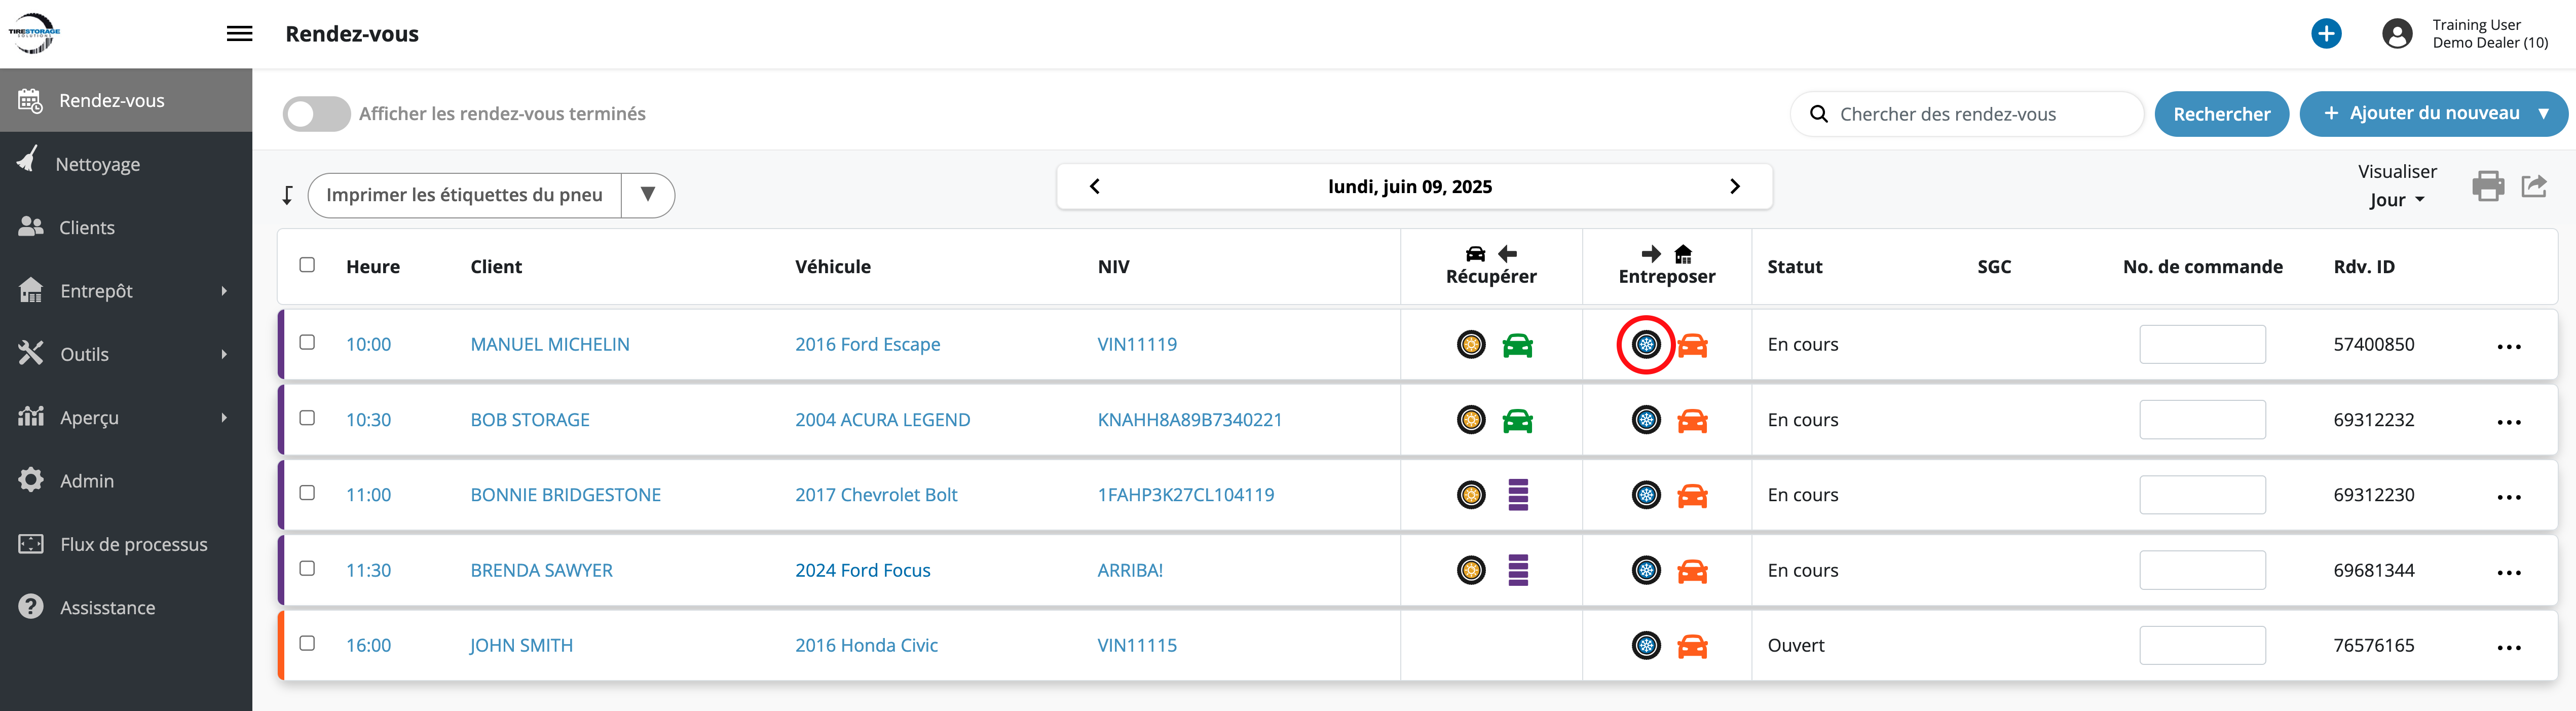Click the printer icon
The height and width of the screenshot is (711, 2576).
(x=2487, y=186)
